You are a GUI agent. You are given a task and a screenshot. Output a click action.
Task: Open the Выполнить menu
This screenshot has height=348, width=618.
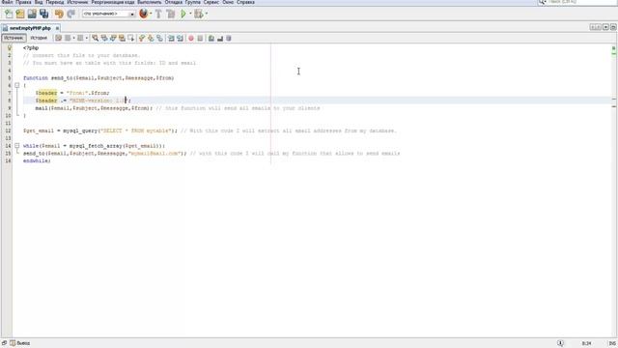point(150,2)
